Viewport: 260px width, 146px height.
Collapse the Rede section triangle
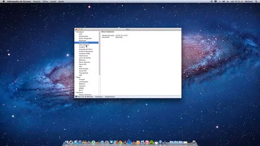pyautogui.click(x=76, y=77)
